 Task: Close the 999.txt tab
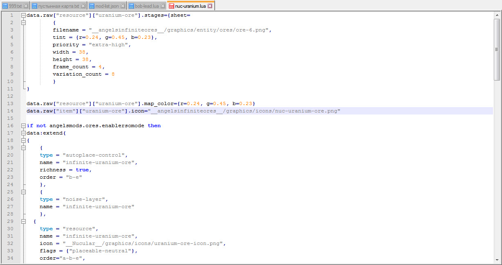coord(26,6)
